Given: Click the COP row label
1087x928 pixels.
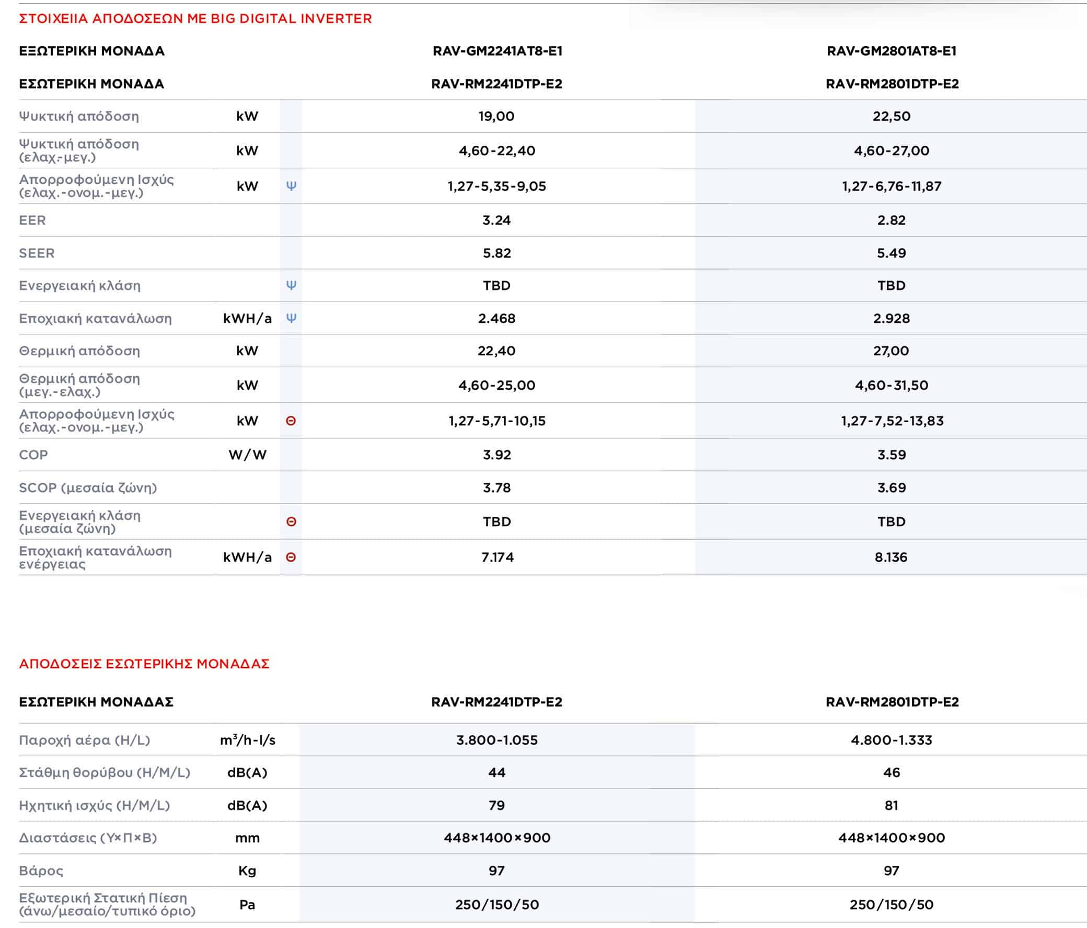Looking at the screenshot, I should click(x=33, y=455).
